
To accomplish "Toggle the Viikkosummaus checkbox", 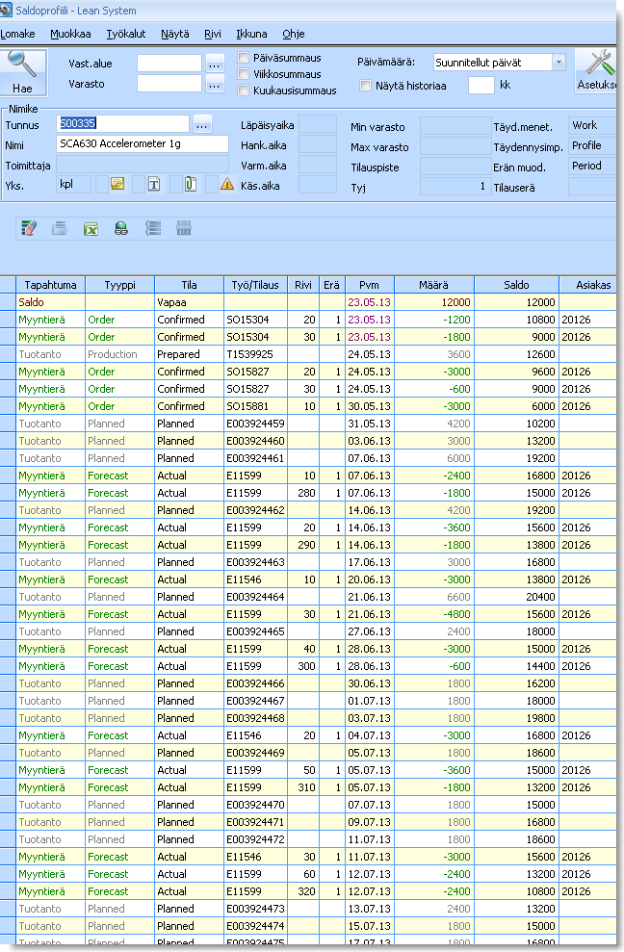I will click(x=244, y=74).
